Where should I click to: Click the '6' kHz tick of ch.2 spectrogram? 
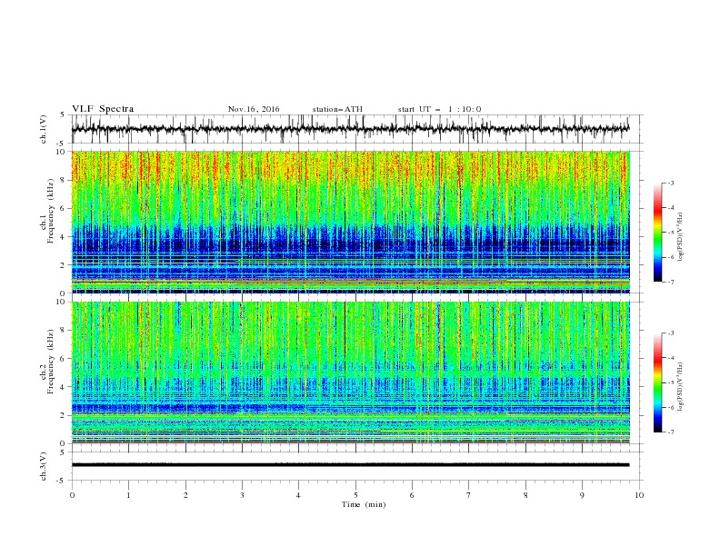(x=64, y=359)
